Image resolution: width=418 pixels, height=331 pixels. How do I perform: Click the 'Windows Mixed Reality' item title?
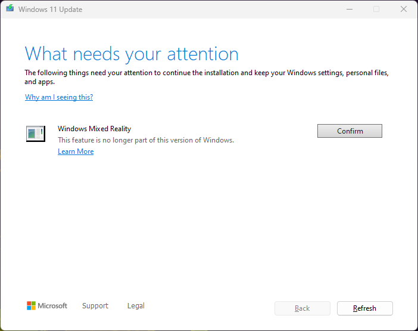click(x=94, y=129)
